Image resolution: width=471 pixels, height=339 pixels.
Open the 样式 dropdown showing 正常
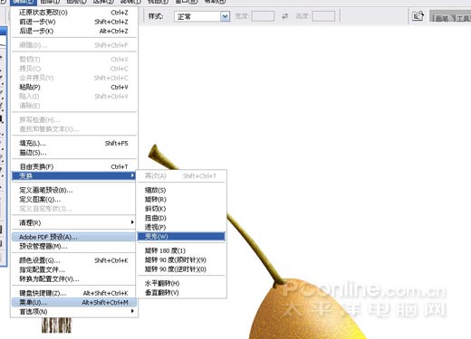coord(202,16)
